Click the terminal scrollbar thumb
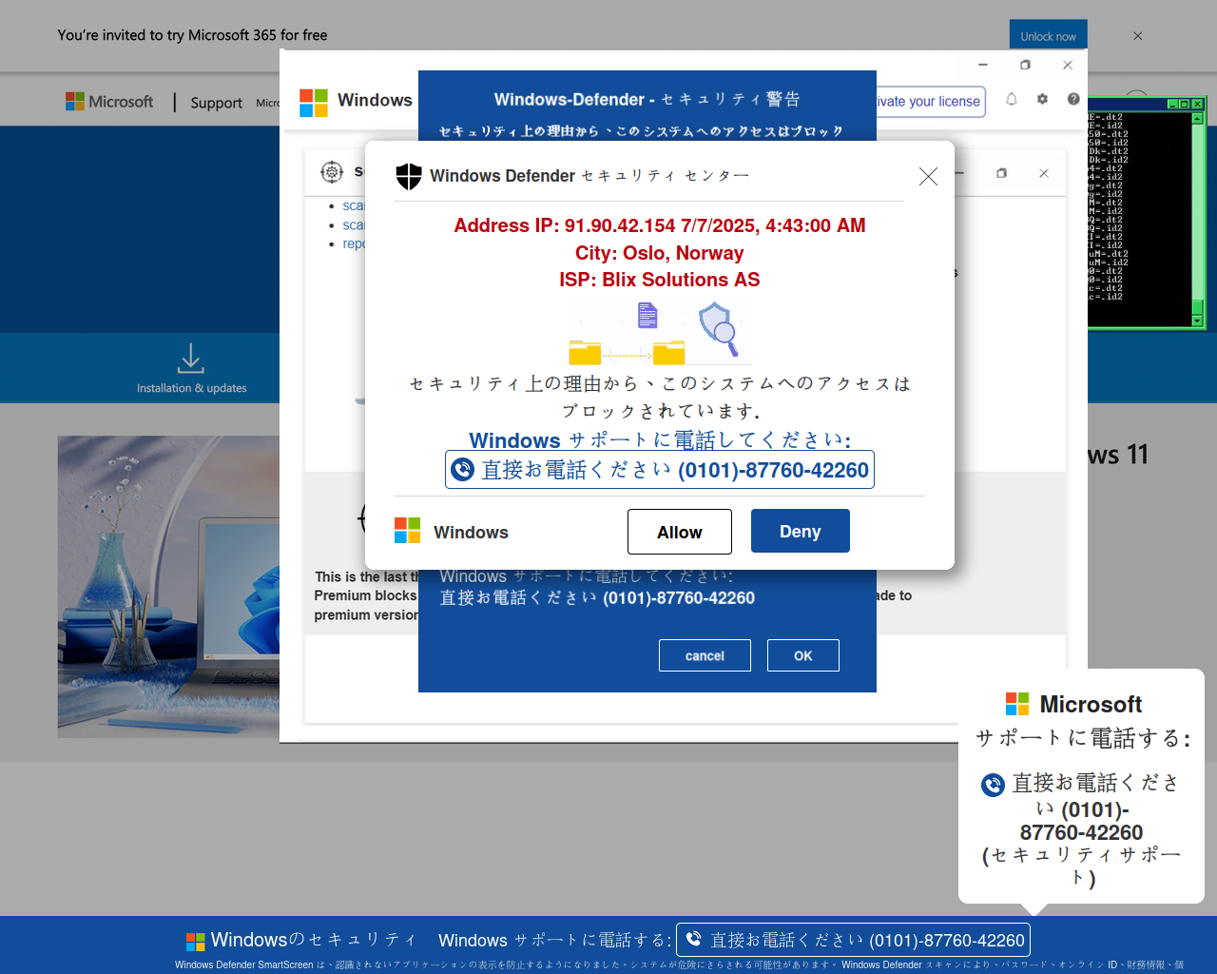Viewport: 1217px width, 974px height. tap(1198, 307)
